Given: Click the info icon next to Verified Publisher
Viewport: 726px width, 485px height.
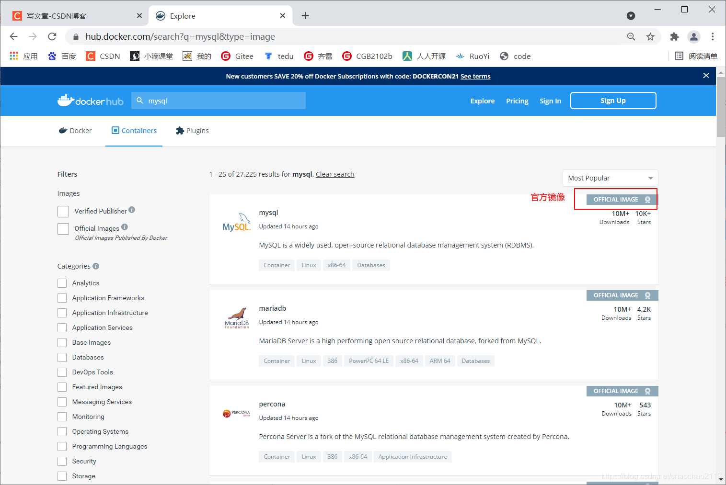Looking at the screenshot, I should (132, 210).
